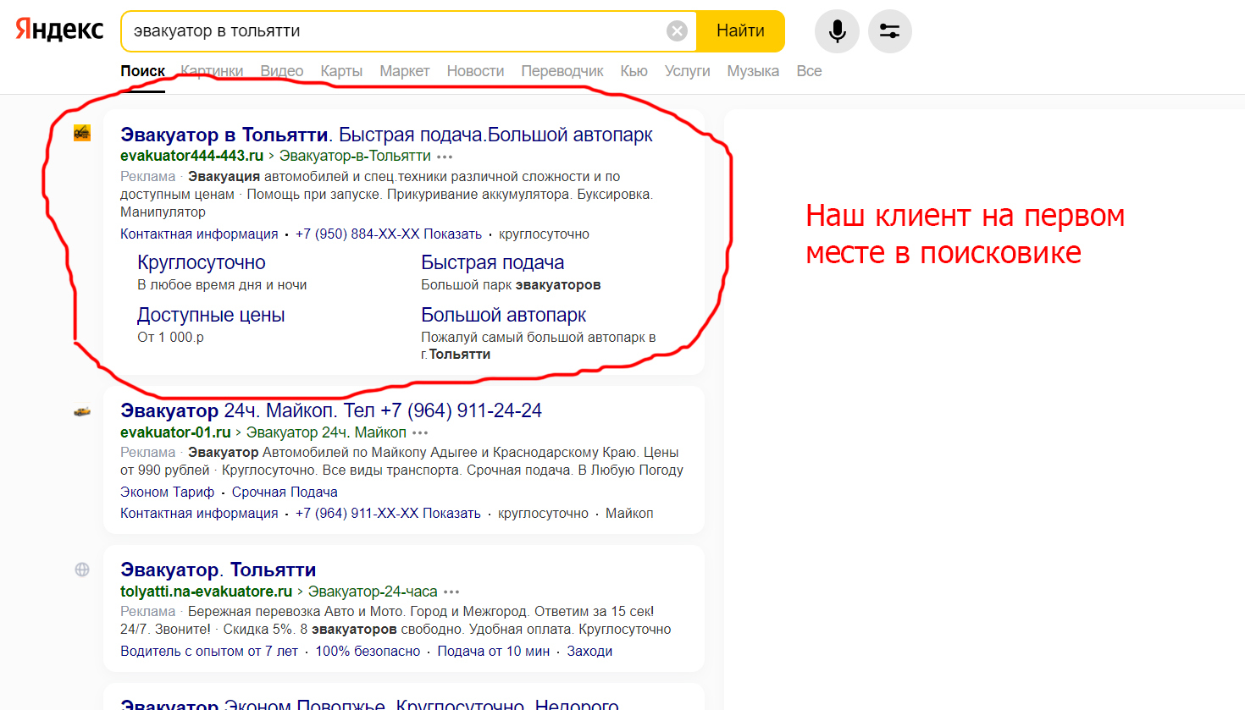Click the Найти search button
The height and width of the screenshot is (710, 1245).
[740, 31]
